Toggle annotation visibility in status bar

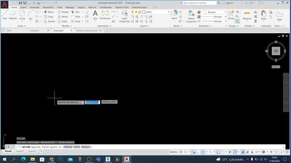click(x=243, y=152)
